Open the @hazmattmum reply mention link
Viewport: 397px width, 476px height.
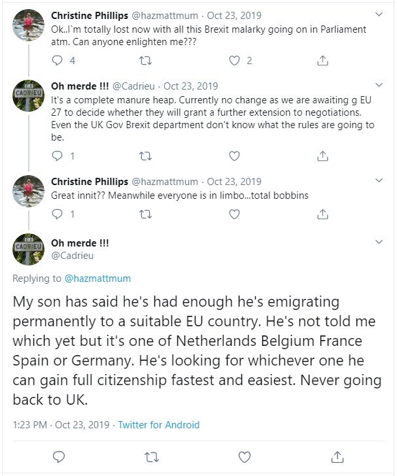[x=97, y=279]
